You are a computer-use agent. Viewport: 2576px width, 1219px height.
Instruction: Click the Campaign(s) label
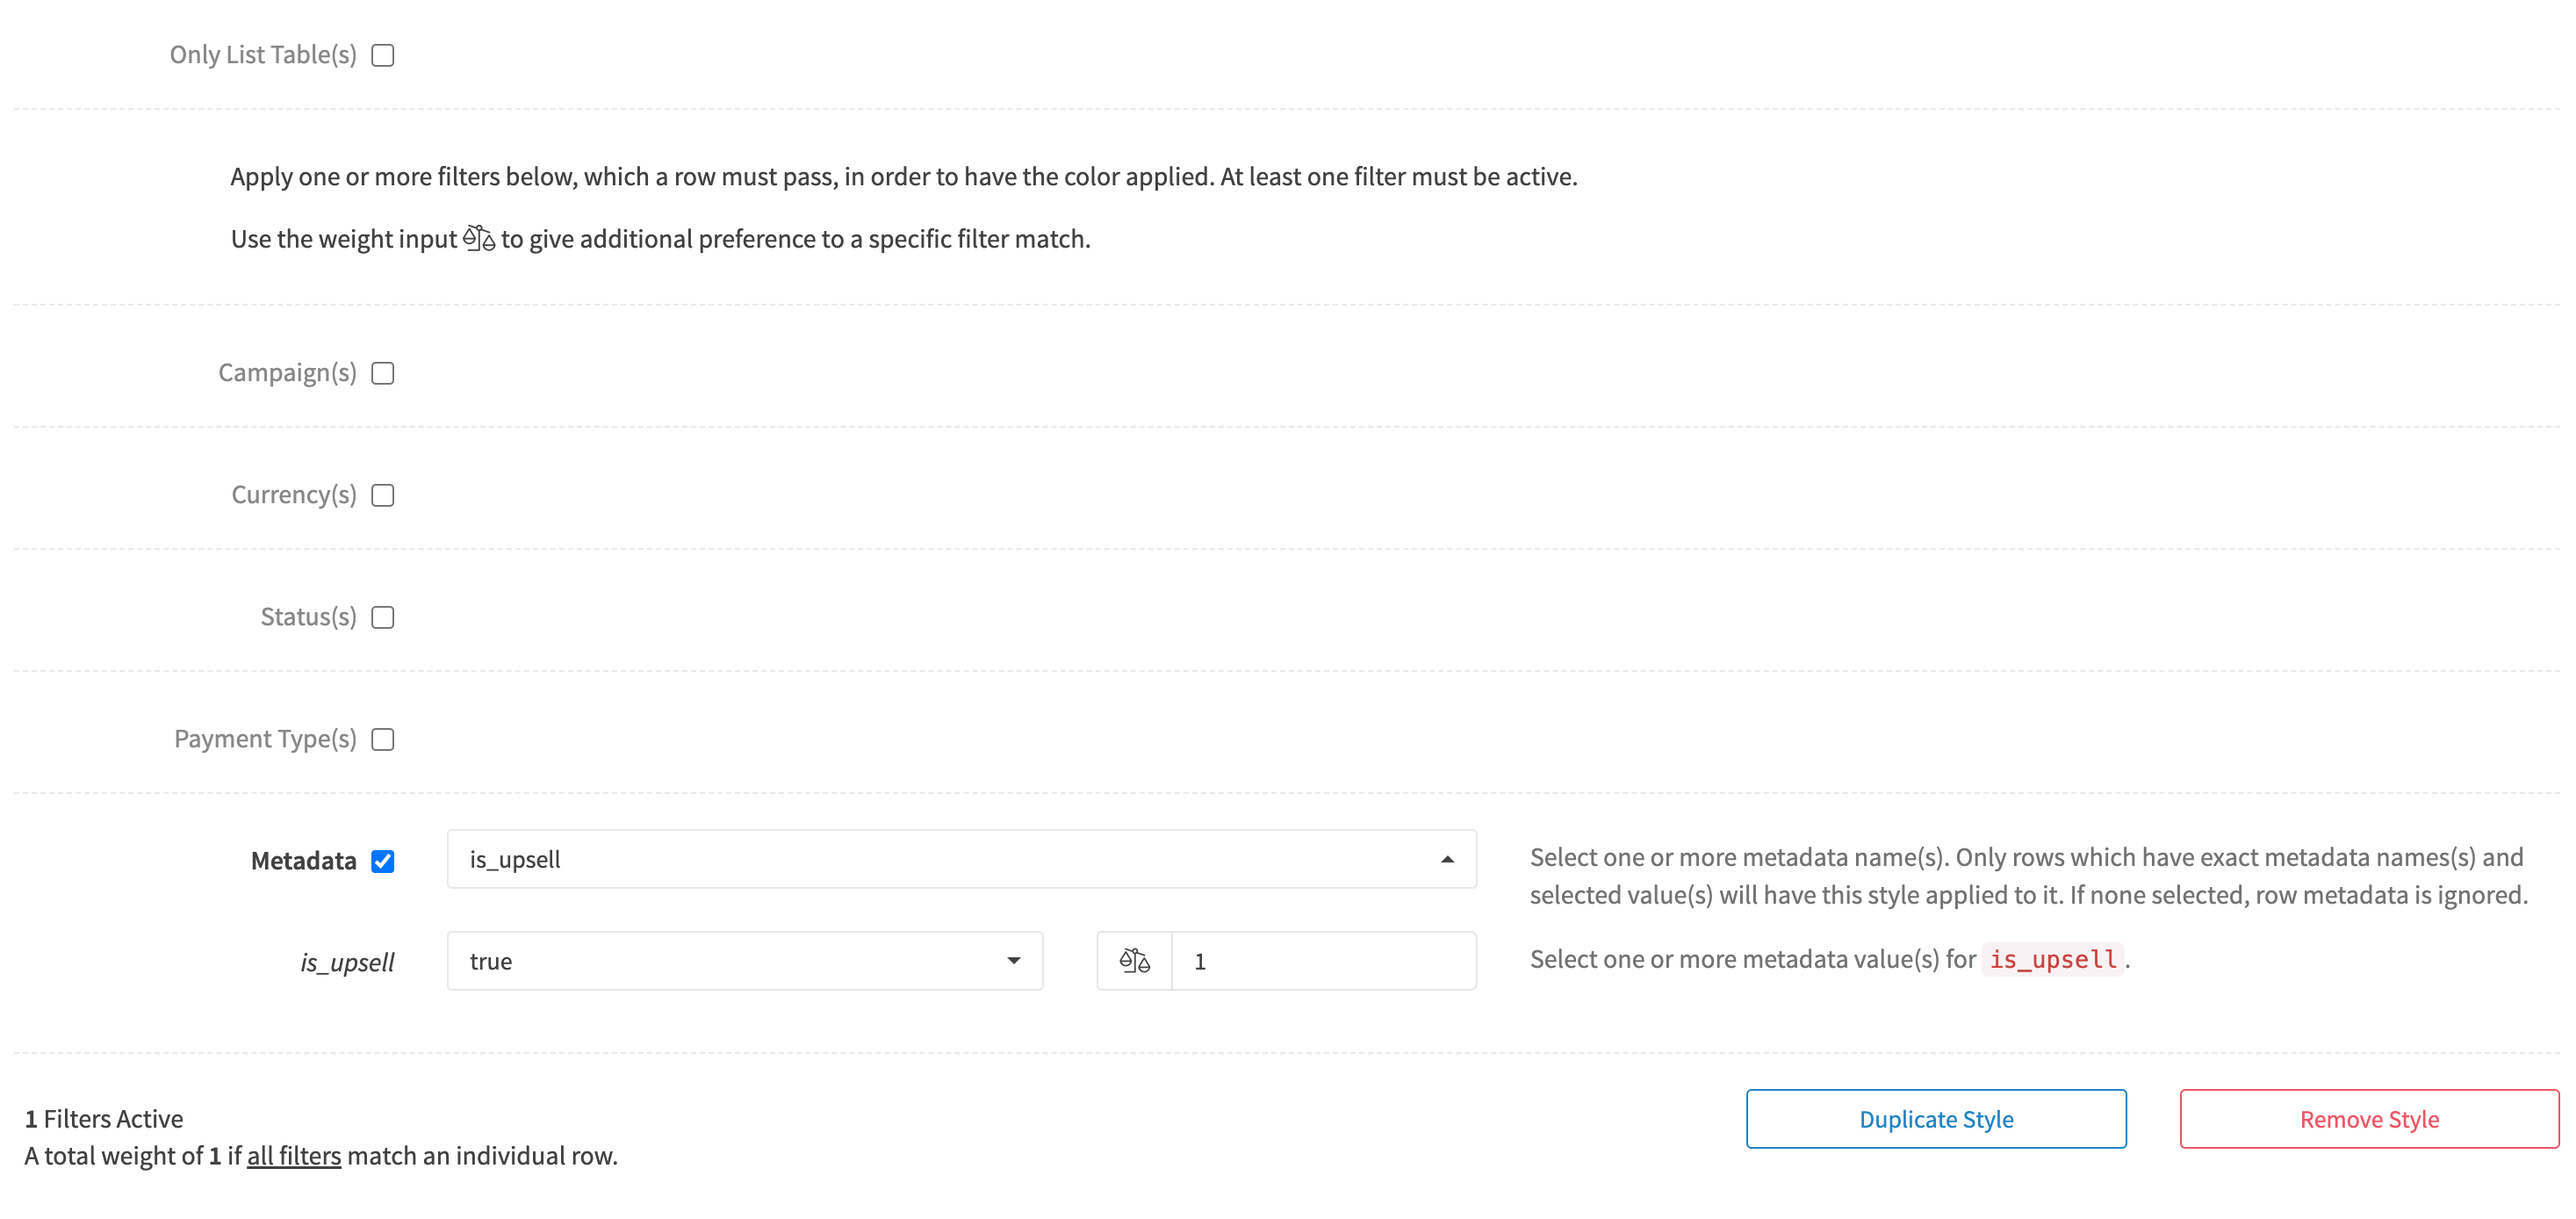[287, 373]
